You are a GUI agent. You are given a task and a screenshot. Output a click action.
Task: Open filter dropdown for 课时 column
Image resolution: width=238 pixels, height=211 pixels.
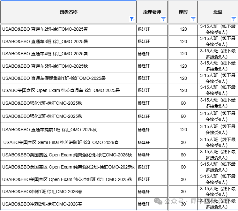point(193,19)
